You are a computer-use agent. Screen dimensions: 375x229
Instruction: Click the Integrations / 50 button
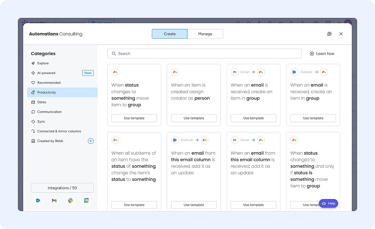(62, 188)
